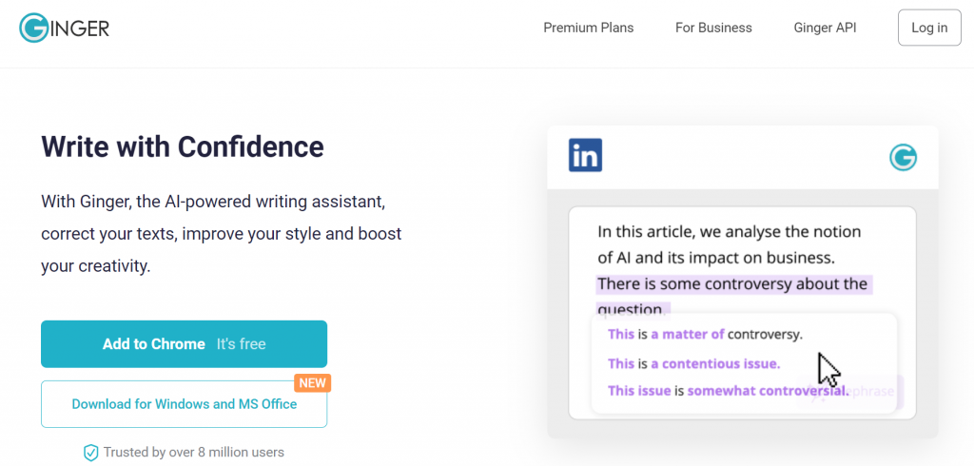Screen dimensions: 974x466
Task: Click 'Trusted by over 8 million users' text
Action: (x=194, y=452)
